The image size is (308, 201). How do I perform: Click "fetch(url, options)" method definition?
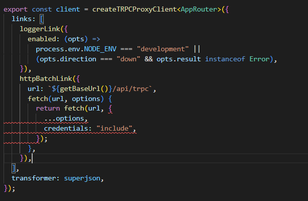click(x=66, y=98)
